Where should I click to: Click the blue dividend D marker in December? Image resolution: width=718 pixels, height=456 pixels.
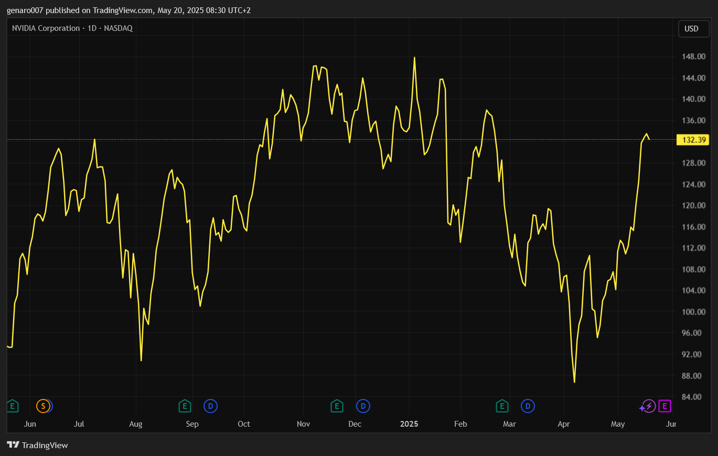tap(363, 406)
